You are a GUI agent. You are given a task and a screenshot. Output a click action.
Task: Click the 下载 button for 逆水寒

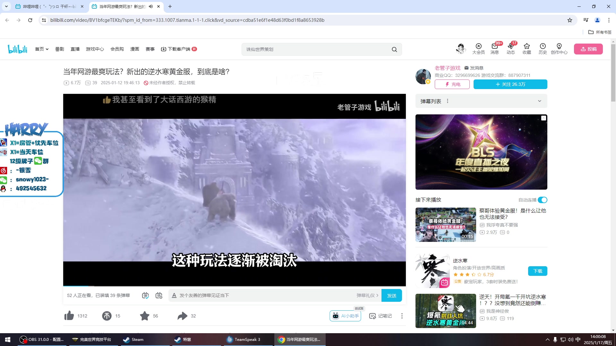tap(538, 271)
